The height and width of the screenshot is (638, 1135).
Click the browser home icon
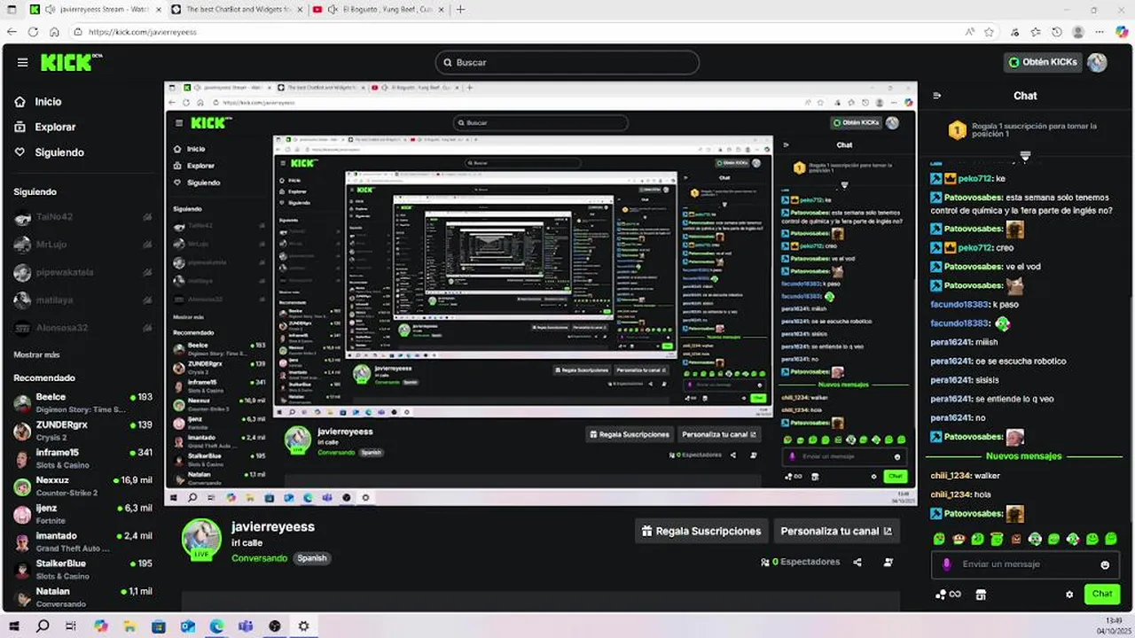click(x=54, y=32)
